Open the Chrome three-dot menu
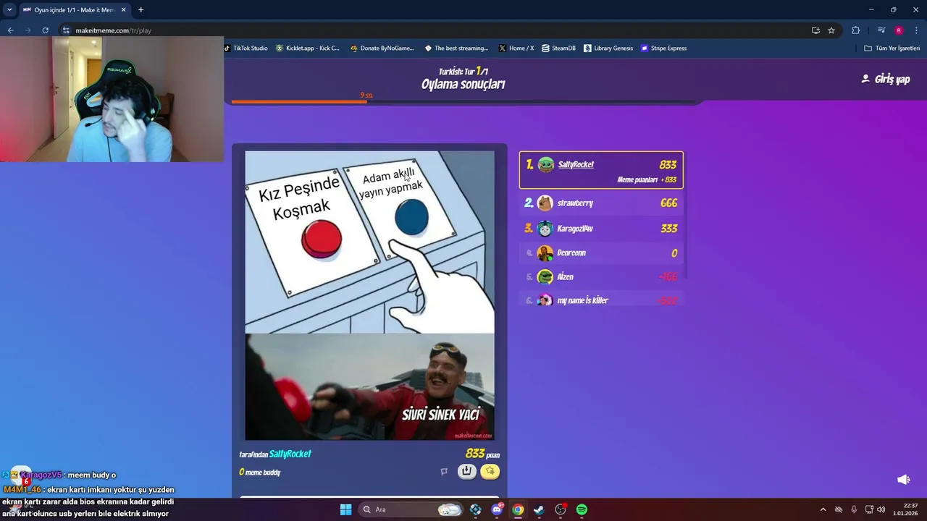This screenshot has height=521, width=927. pos(917,30)
